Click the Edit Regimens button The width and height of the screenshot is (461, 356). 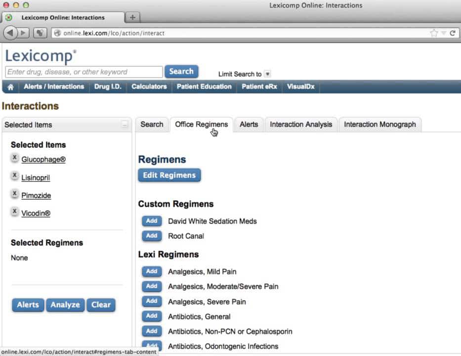[169, 175]
